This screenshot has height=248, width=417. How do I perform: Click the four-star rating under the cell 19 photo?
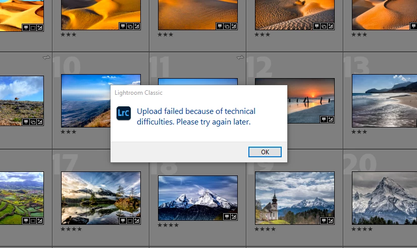pos(265,229)
